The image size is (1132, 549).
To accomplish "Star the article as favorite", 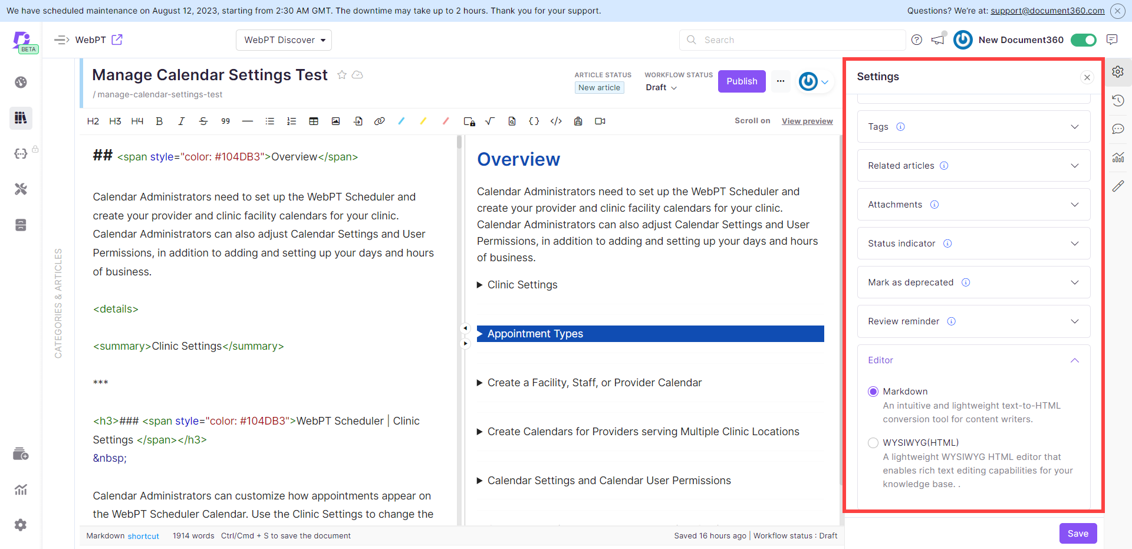I will (341, 75).
